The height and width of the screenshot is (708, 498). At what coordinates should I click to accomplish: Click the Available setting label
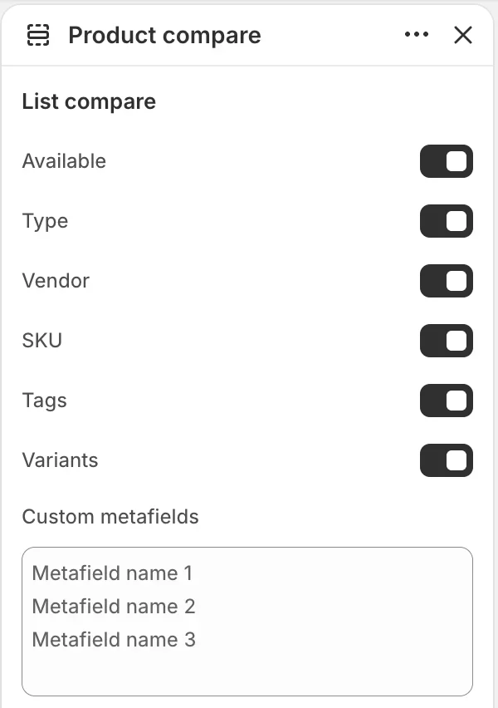[x=64, y=161]
